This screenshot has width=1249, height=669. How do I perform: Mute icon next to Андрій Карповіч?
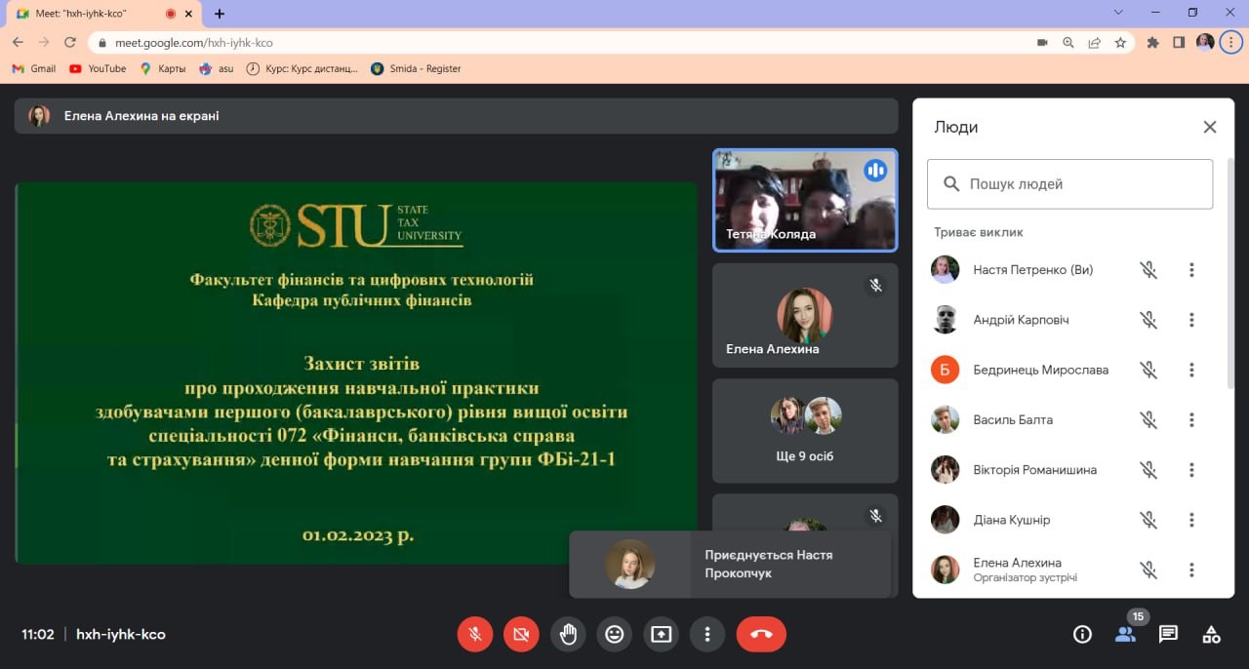point(1148,320)
